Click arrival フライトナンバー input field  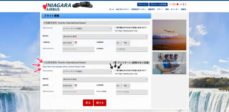click(x=78, y=49)
